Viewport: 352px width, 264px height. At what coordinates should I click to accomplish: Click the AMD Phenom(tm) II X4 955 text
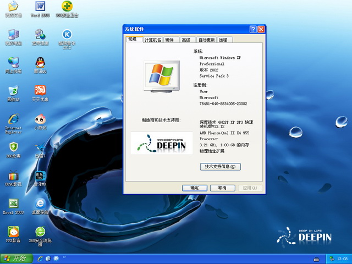click(x=224, y=133)
